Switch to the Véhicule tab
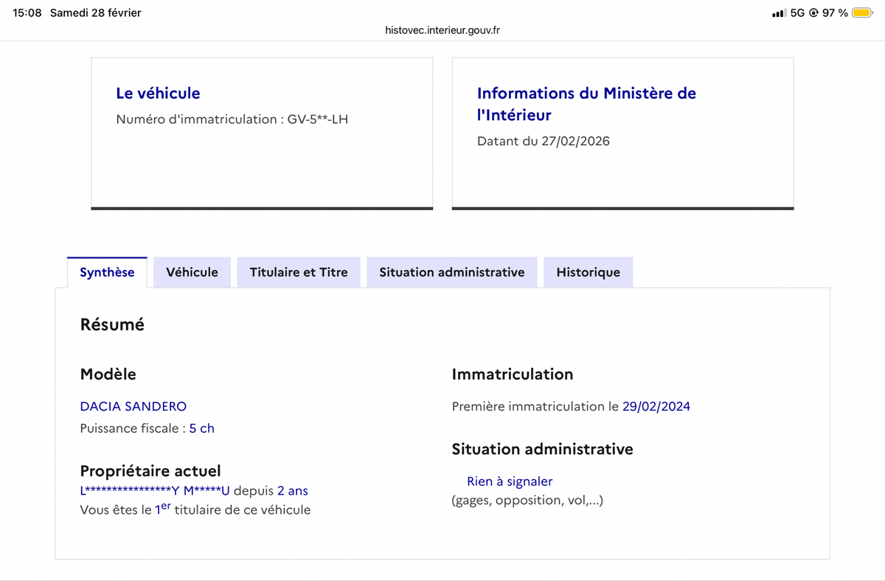The image size is (885, 581). (192, 272)
